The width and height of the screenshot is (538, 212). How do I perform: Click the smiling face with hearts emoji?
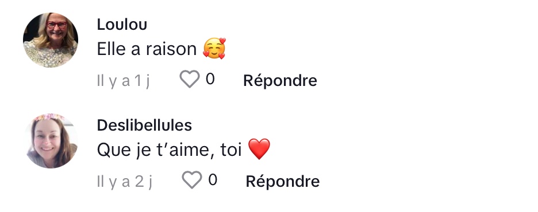click(x=214, y=49)
